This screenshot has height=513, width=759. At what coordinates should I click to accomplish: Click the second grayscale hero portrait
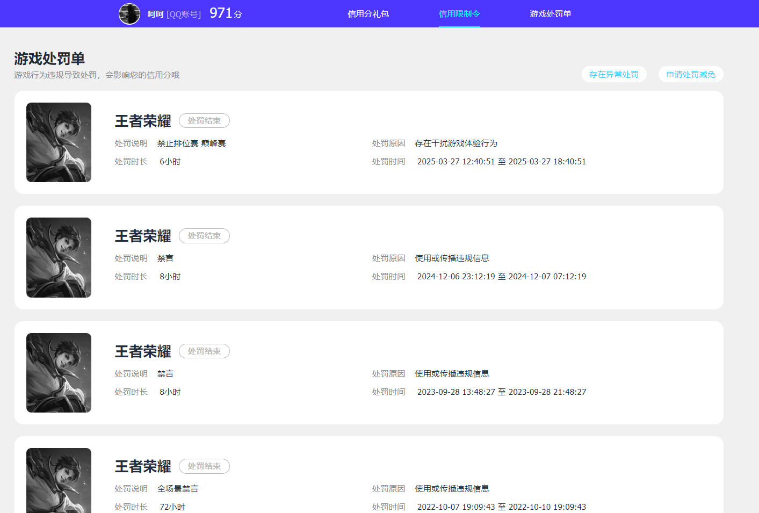coord(59,257)
